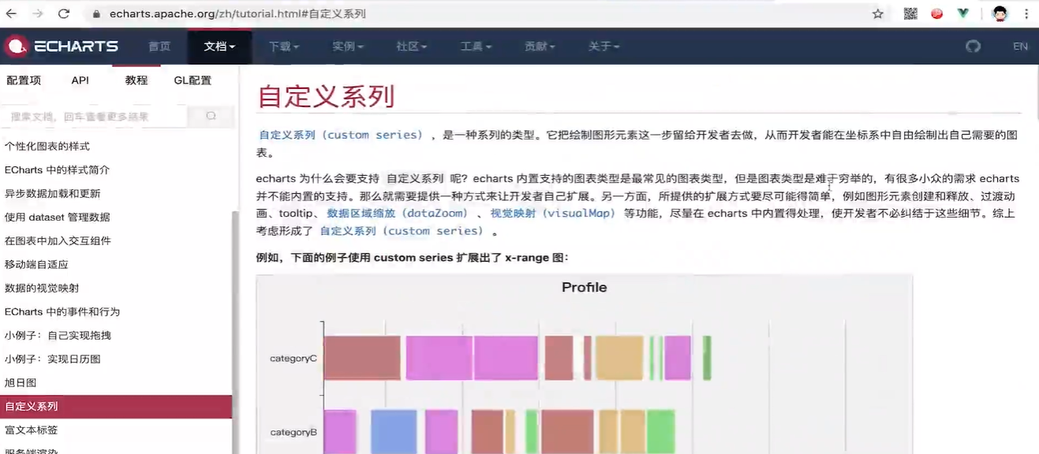1039x454 pixels.
Task: Switch to the GL配置 tab
Action: coord(192,80)
